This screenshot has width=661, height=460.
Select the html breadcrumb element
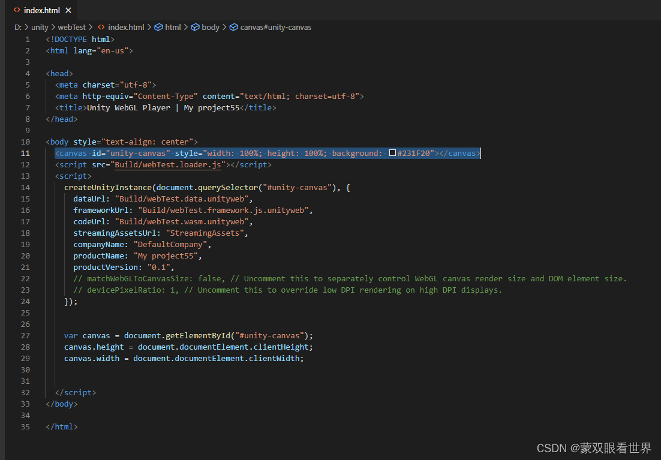(173, 27)
